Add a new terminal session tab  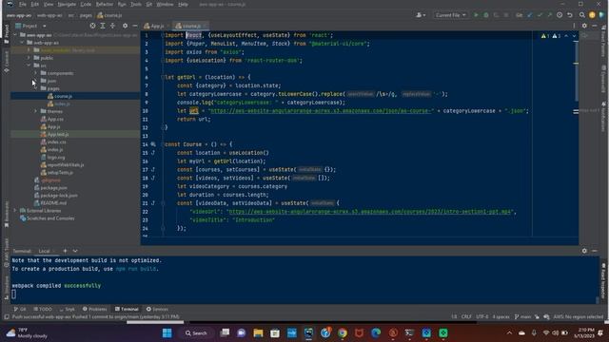coord(65,251)
